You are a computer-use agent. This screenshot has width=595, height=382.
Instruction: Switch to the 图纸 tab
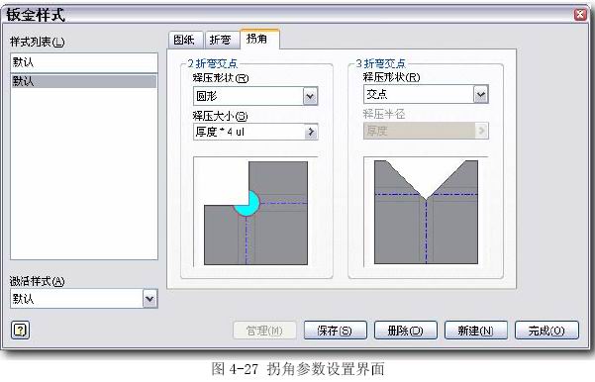pos(185,40)
